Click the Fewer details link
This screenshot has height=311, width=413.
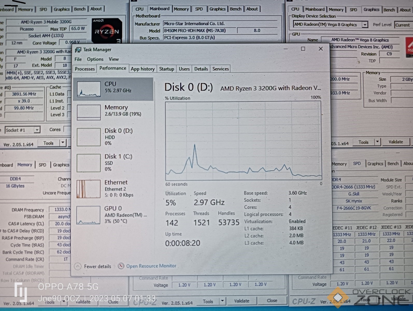(97, 266)
